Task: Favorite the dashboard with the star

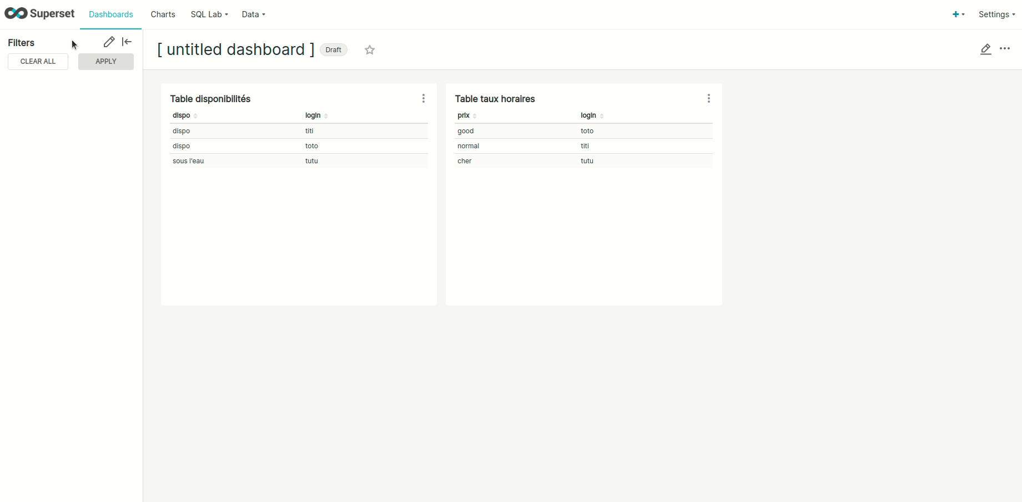Action: point(370,50)
